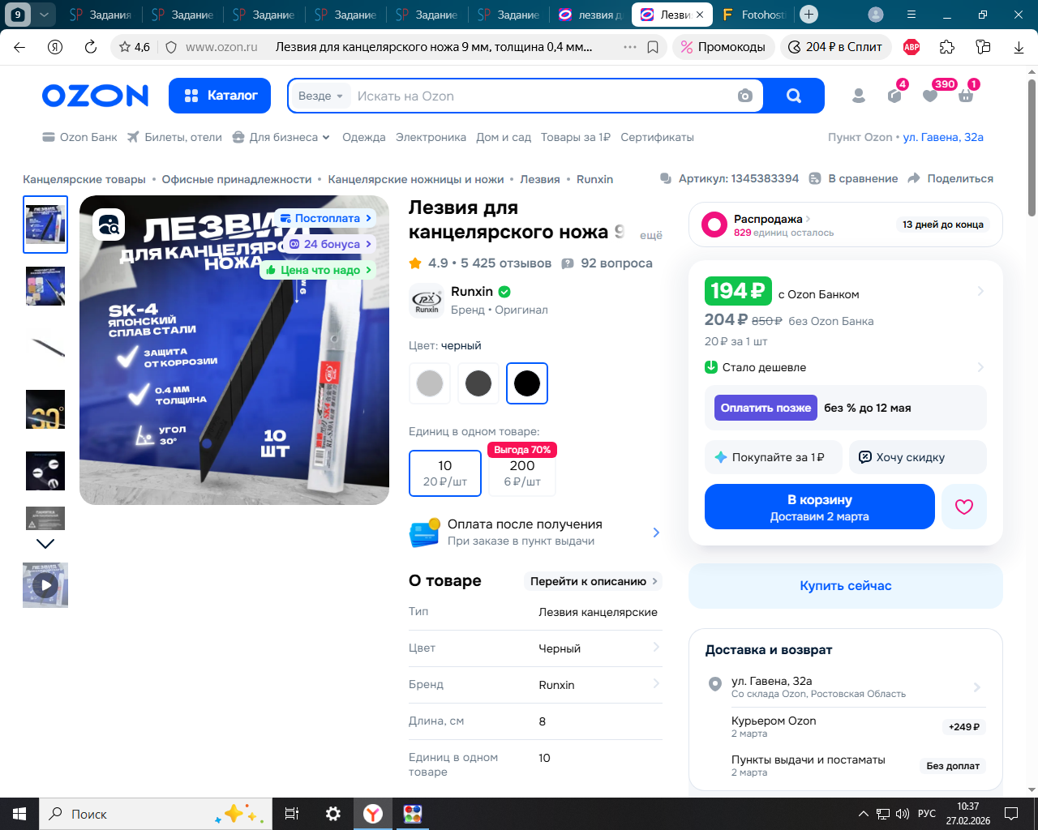
Task: Open 'Одежда' in the top navigation
Action: tap(364, 138)
